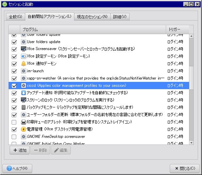202x175 pixels.
Task: Click the im-launch gear icon
Action: pos(24,71)
